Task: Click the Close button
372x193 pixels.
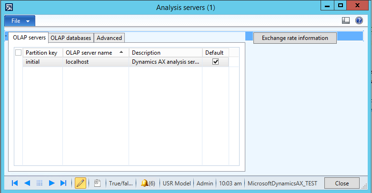Action: click(342, 183)
